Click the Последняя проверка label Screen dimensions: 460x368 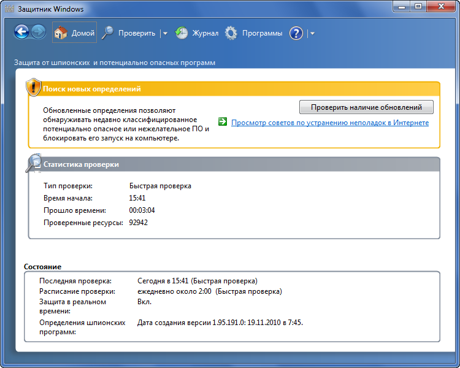click(x=75, y=281)
